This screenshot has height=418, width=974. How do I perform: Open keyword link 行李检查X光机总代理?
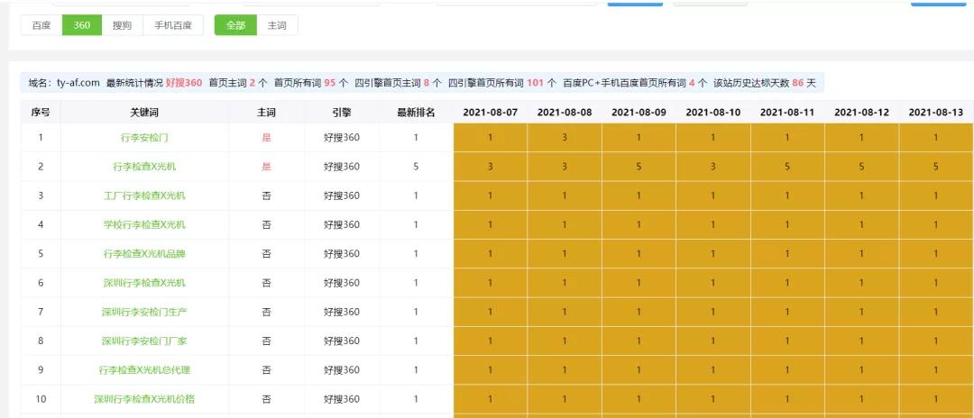(144, 370)
